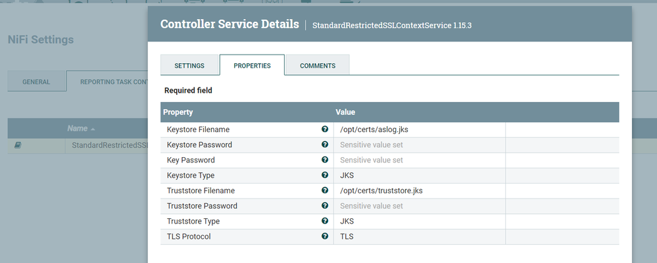Select the Truststore Type property name
657x263 pixels.
pos(193,221)
